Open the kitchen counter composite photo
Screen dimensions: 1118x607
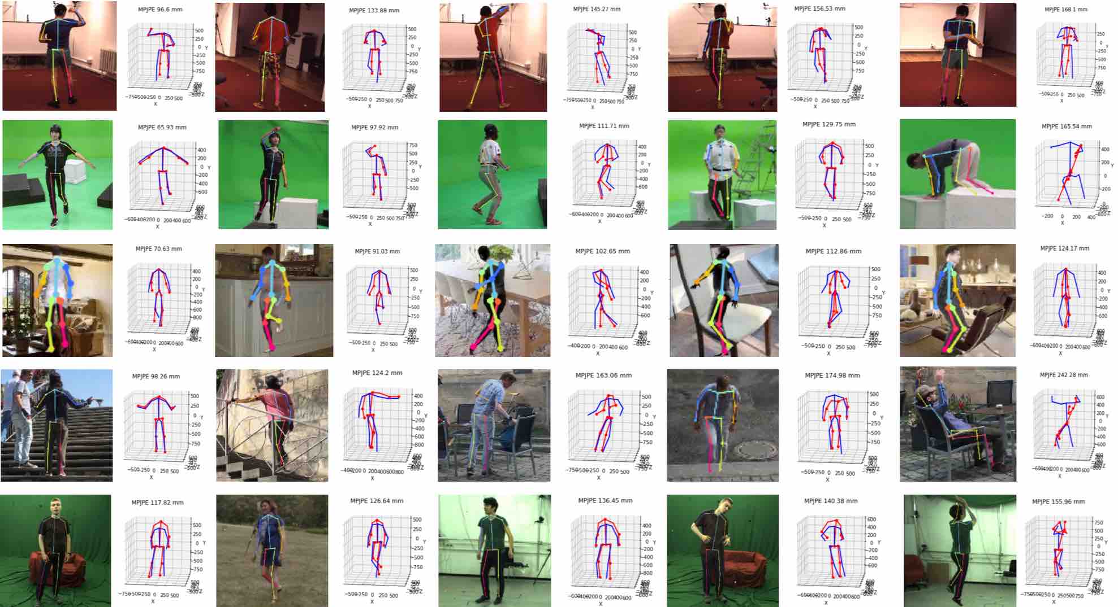[274, 300]
